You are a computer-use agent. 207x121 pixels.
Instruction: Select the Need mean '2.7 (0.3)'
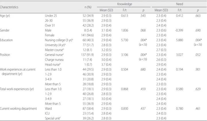pos(161,50)
